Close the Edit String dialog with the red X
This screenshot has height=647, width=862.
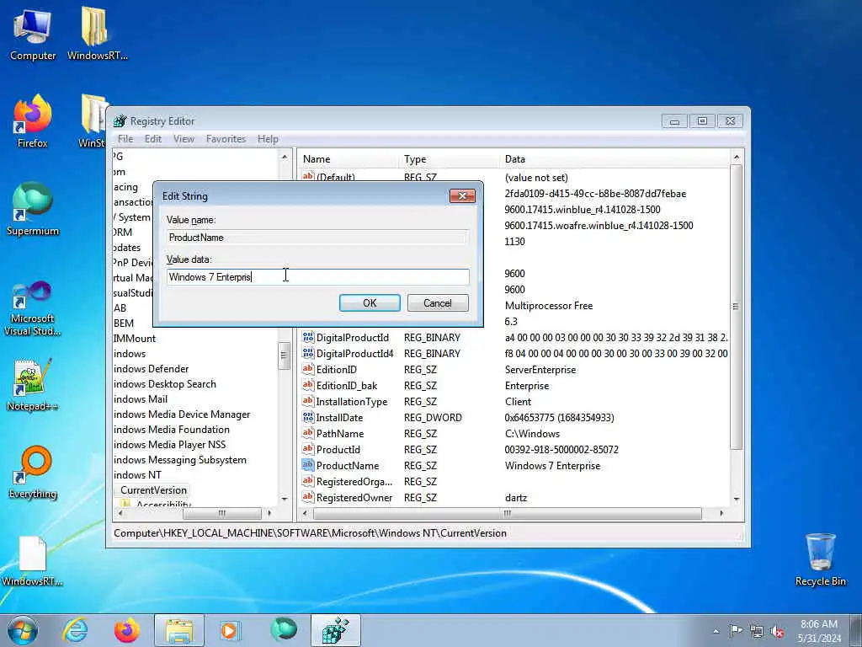click(x=462, y=195)
